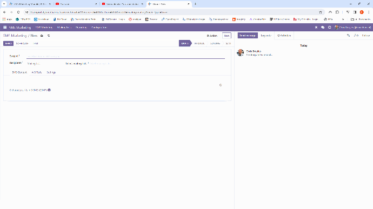Click the SMS pricing info icon
This screenshot has width=373, height=209.
[49, 90]
